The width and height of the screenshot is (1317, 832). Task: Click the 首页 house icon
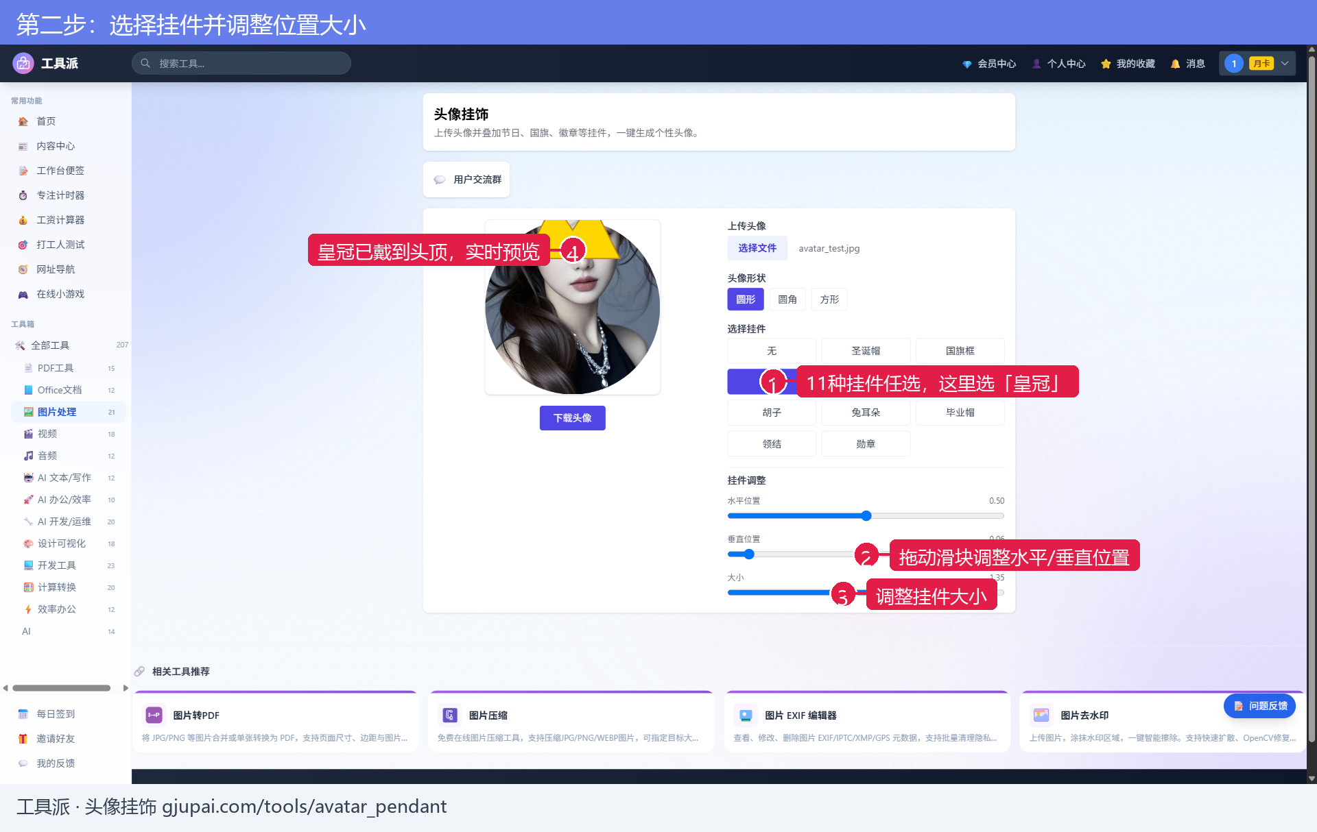tap(23, 121)
